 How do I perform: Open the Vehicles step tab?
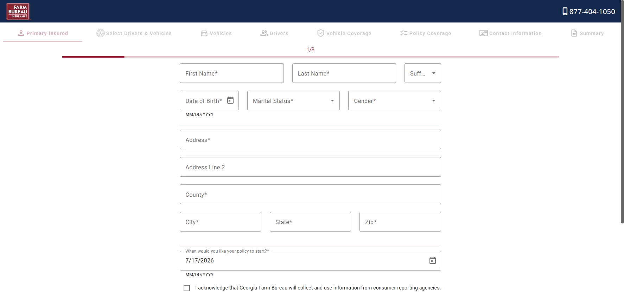[x=216, y=33]
